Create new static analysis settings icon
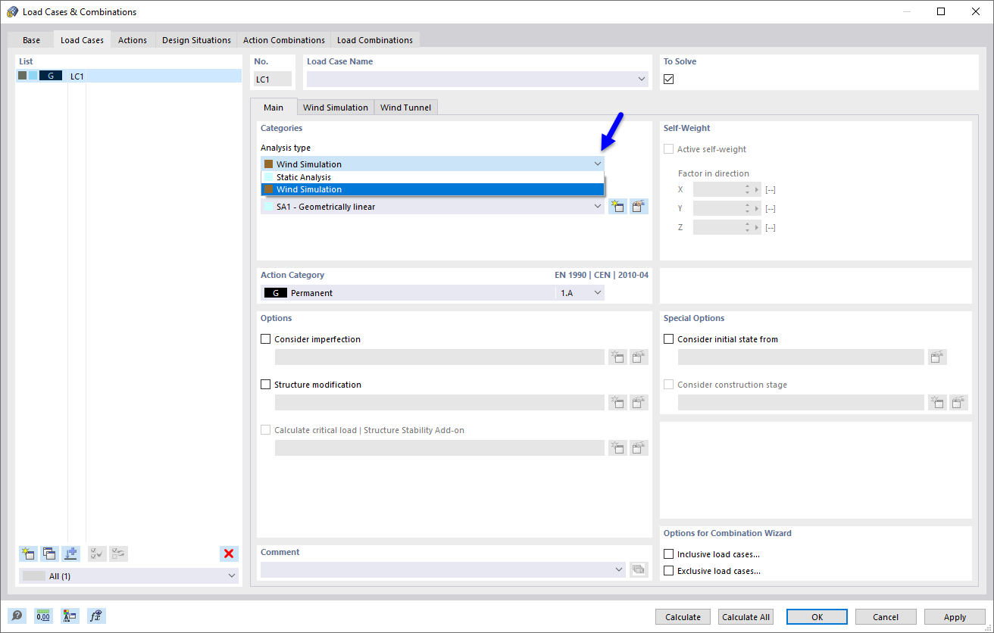The height and width of the screenshot is (633, 994). tap(617, 206)
